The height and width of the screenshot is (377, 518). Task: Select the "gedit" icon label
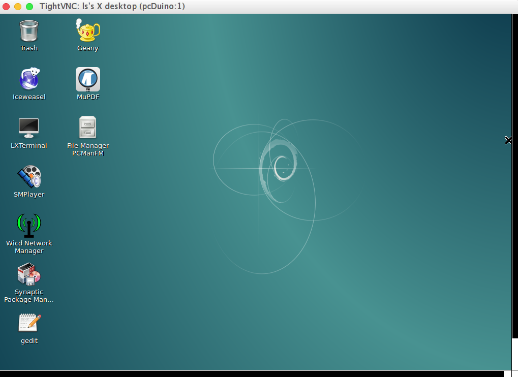click(29, 341)
